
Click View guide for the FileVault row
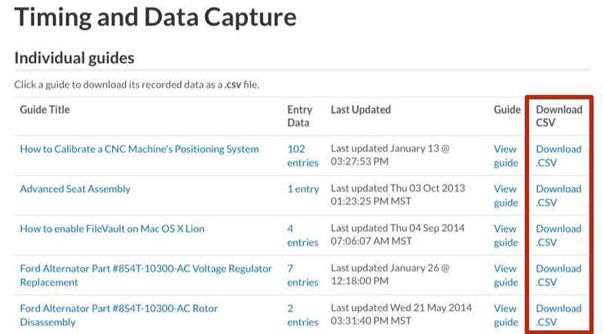506,235
